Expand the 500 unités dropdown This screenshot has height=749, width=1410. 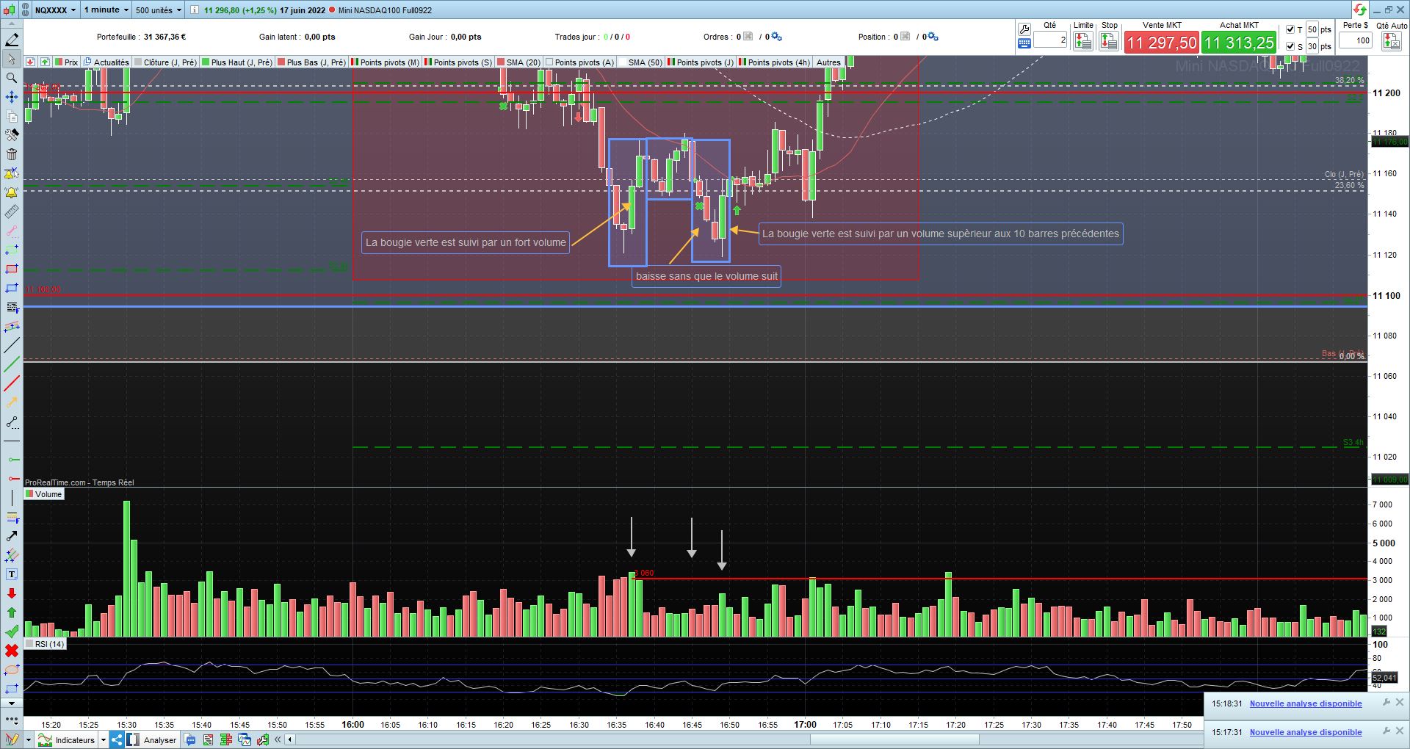point(158,10)
